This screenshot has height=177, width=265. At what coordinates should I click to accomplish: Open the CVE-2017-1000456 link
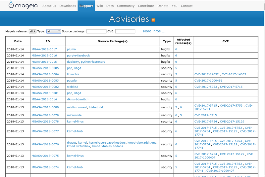[208, 81]
